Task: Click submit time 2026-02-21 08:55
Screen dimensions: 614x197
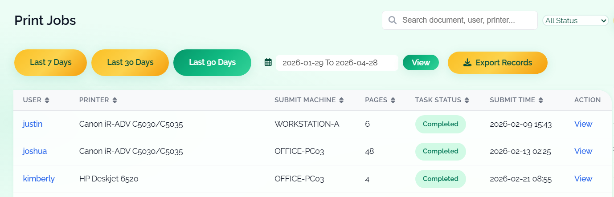Action: pyautogui.click(x=520, y=179)
